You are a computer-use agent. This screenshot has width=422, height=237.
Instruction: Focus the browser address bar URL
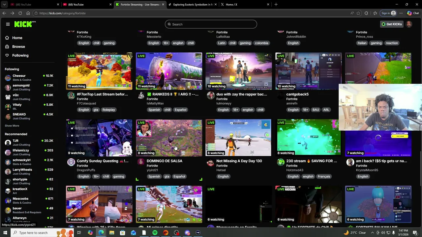62,13
